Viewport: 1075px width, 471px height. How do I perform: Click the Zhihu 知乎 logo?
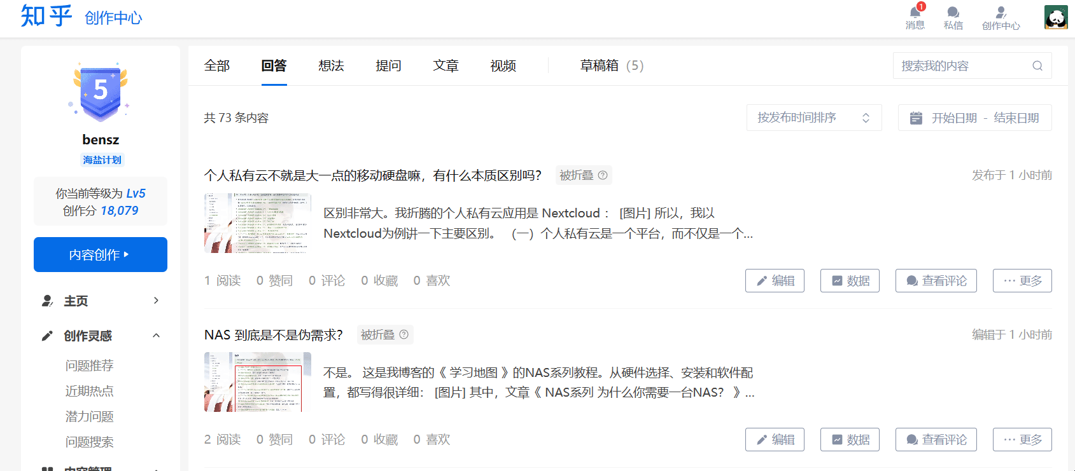tap(46, 16)
